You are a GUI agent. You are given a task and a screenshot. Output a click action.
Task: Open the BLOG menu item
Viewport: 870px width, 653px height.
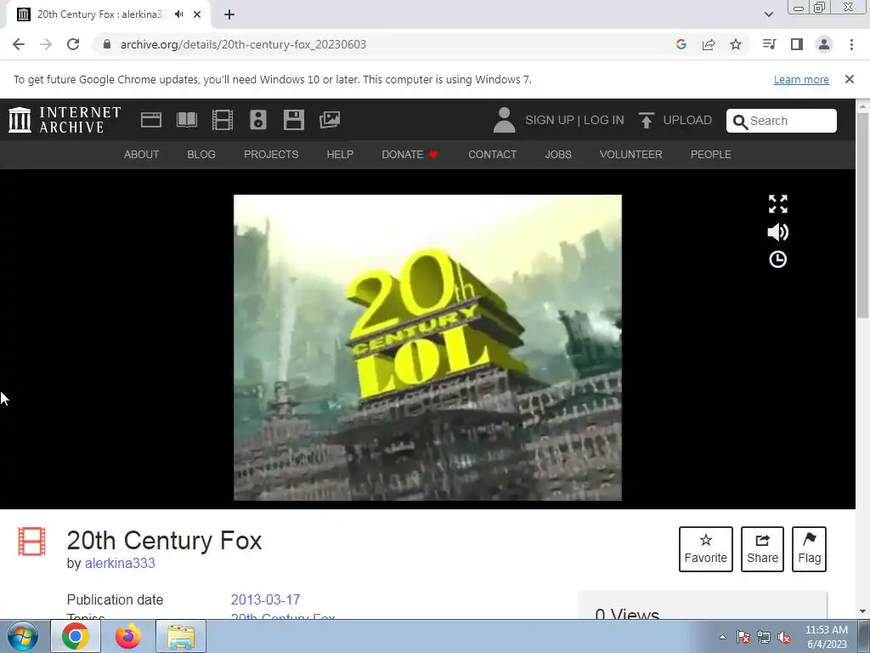(x=201, y=155)
